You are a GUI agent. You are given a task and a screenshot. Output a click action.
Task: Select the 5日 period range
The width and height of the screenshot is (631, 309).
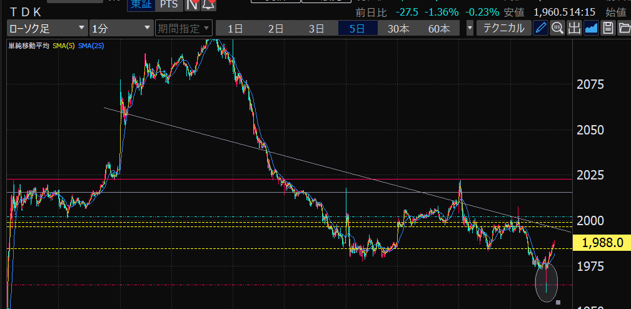[x=357, y=28]
